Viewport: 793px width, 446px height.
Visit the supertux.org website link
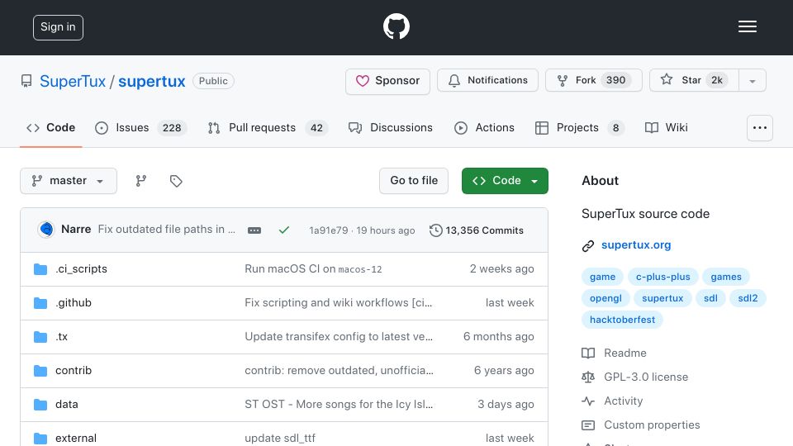pos(636,245)
